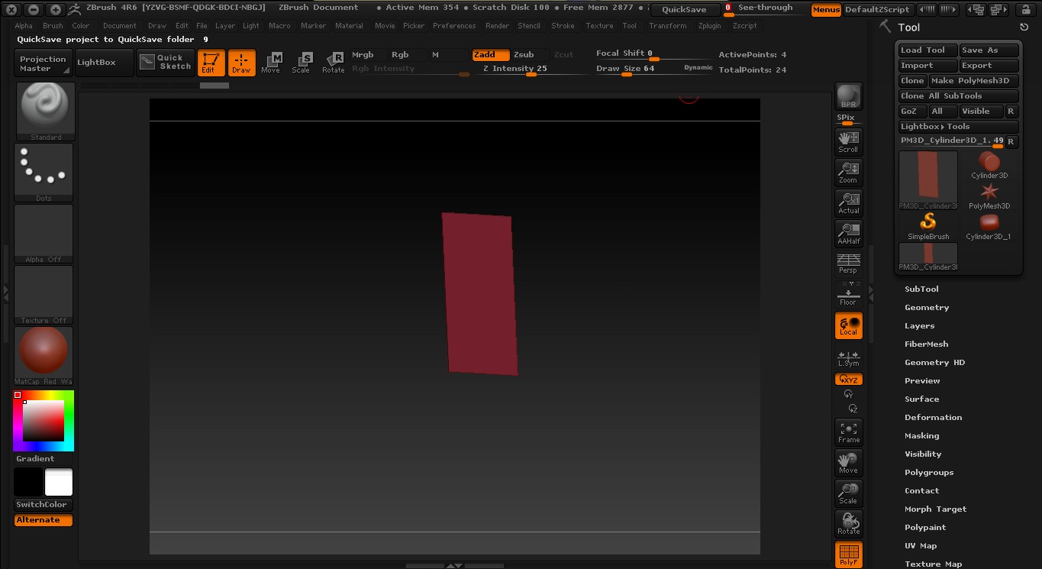Open Projection Master
Image resolution: width=1042 pixels, height=569 pixels.
click(43, 63)
